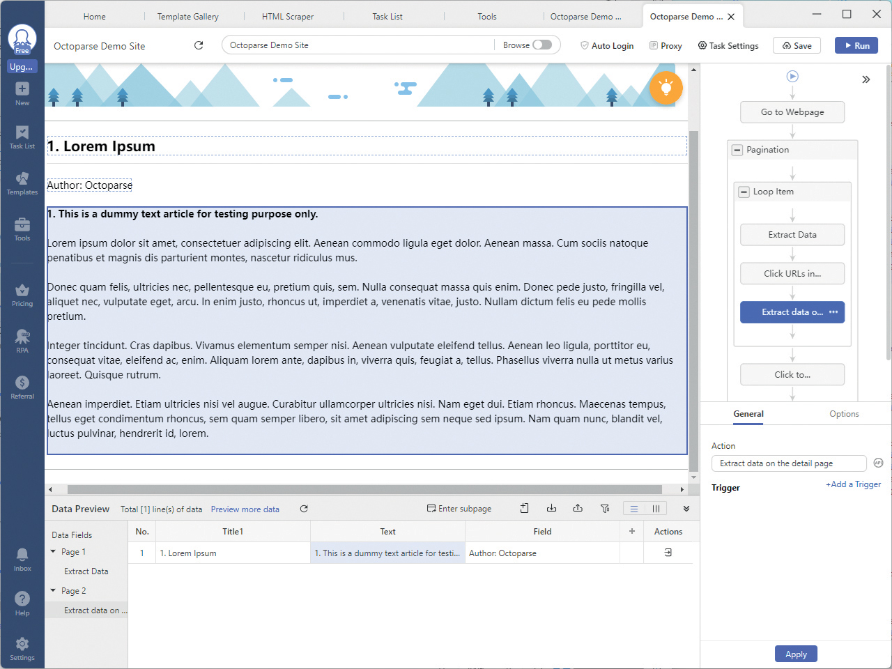Image resolution: width=892 pixels, height=669 pixels.
Task: Select the Click URLs in... step
Action: 792,273
